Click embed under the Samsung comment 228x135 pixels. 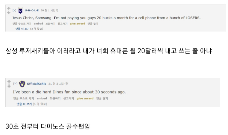pos(38,24)
